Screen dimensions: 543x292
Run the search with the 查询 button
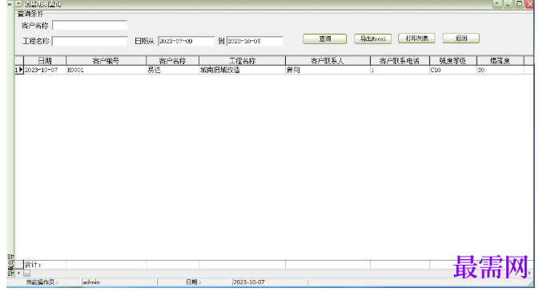click(325, 39)
